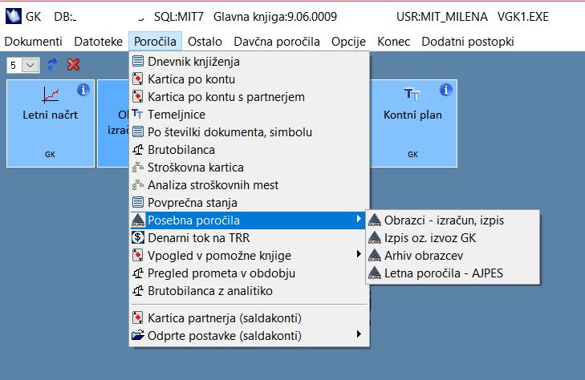
Task: Select Izpis oz. izvoz GK entry
Action: click(453, 237)
